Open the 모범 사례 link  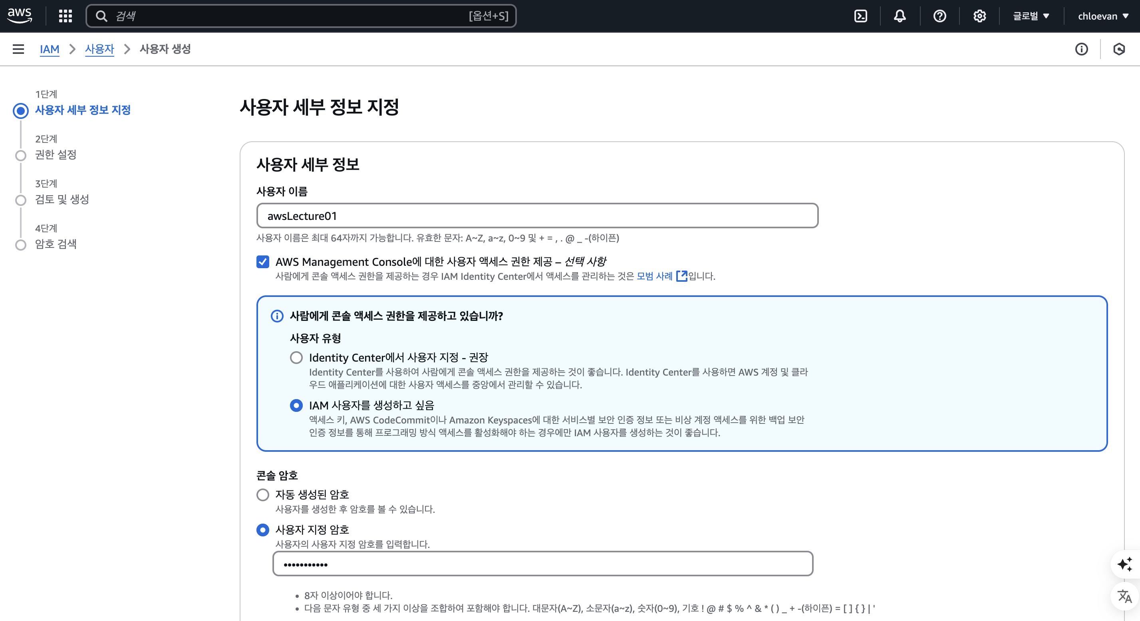point(654,276)
